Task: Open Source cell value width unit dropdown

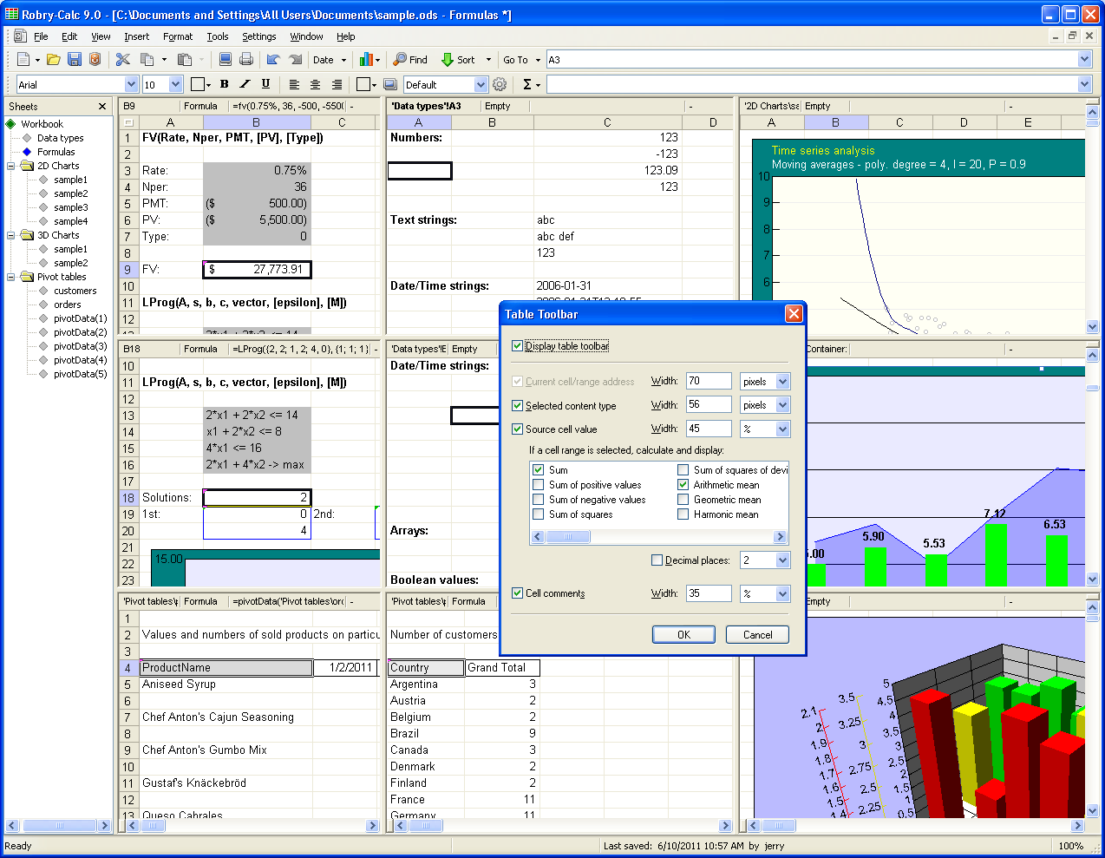Action: tap(782, 429)
